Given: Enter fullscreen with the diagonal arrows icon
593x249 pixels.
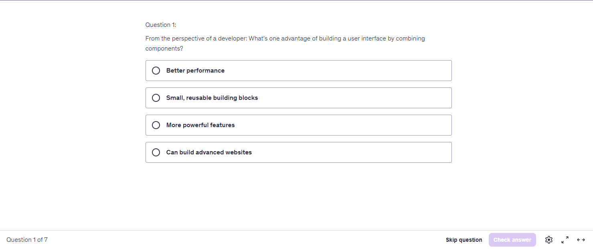Looking at the screenshot, I should 565,240.
